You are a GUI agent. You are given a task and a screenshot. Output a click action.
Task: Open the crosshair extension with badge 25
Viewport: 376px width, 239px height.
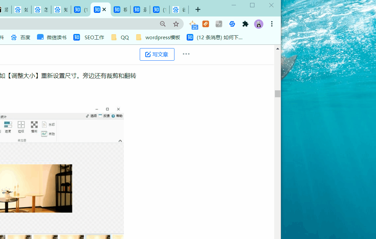point(193,25)
